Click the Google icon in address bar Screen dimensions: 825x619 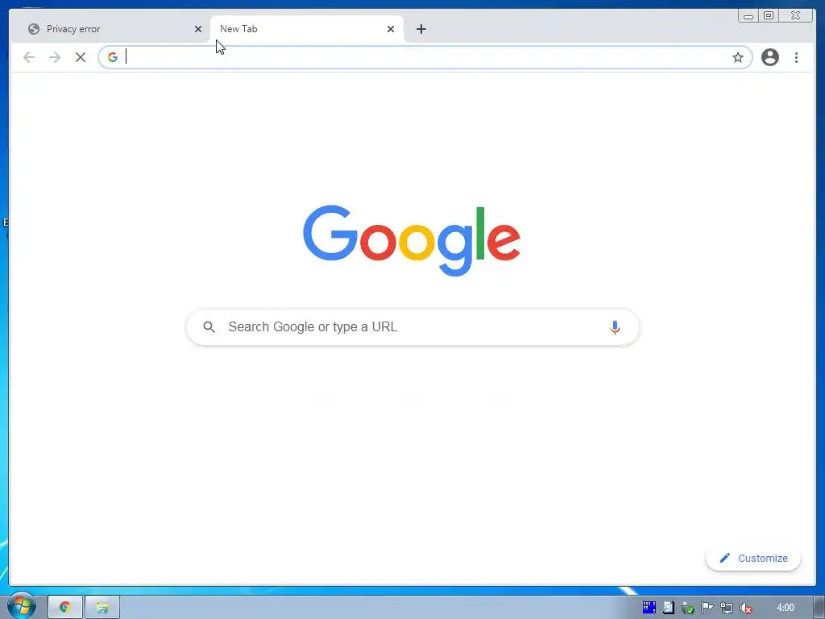(x=113, y=57)
